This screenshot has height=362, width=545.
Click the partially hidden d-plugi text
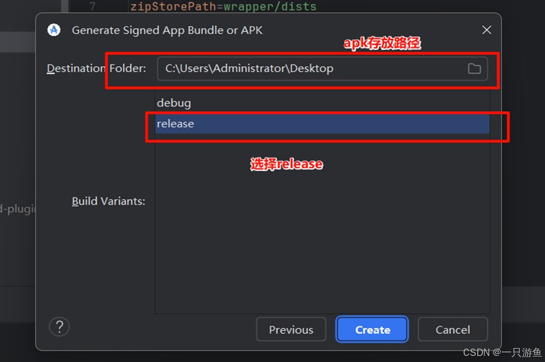tap(18, 209)
